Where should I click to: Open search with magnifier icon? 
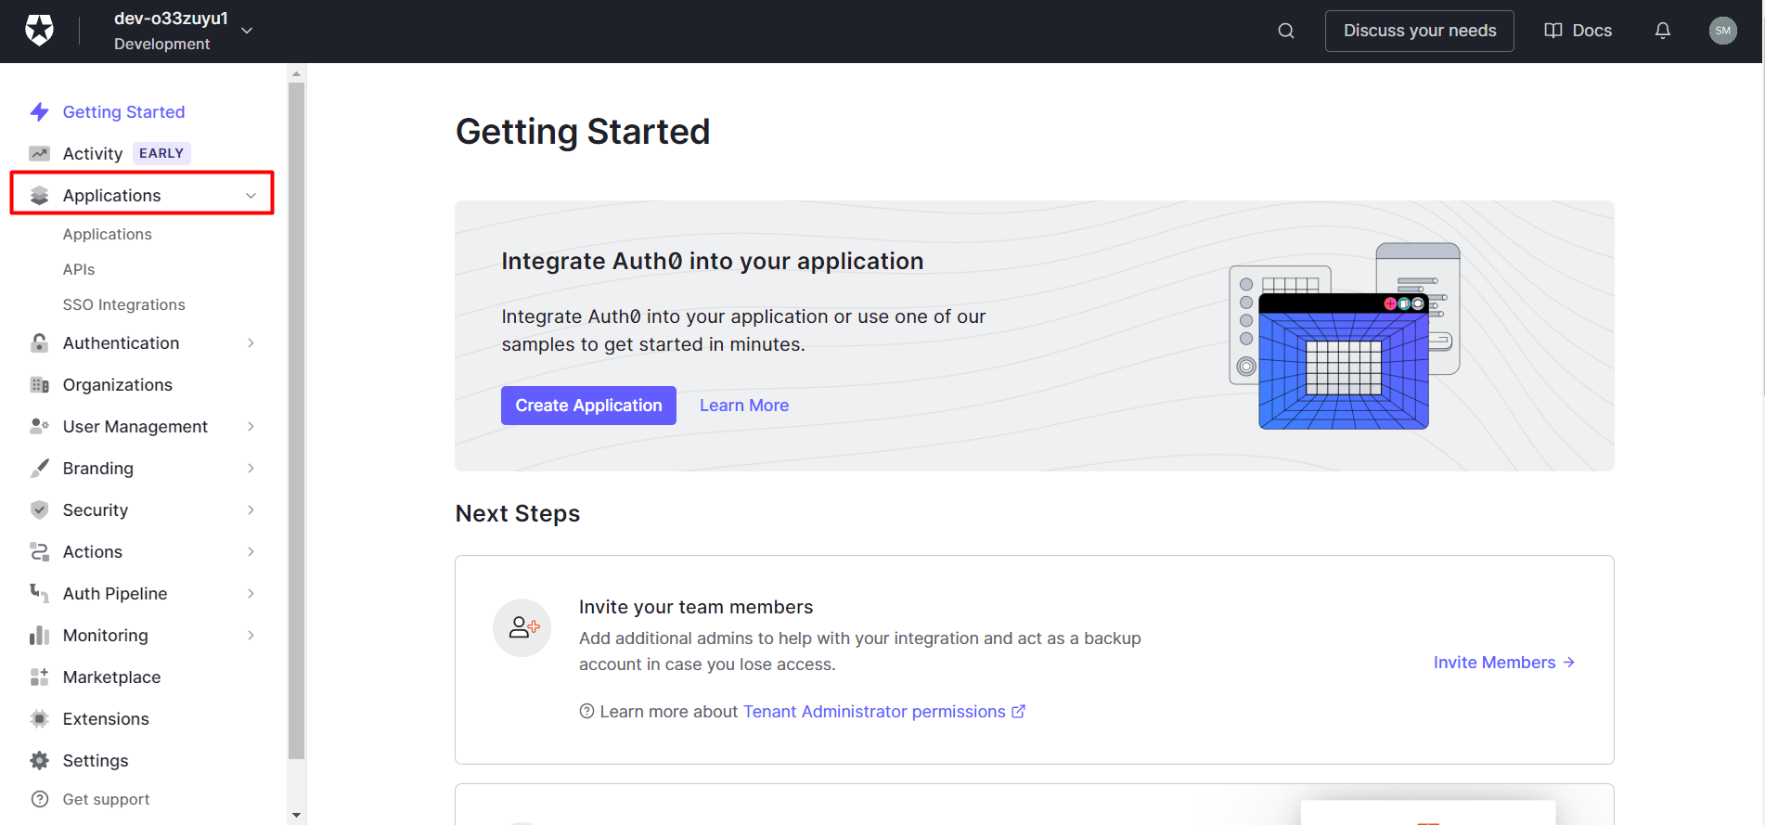1285,31
